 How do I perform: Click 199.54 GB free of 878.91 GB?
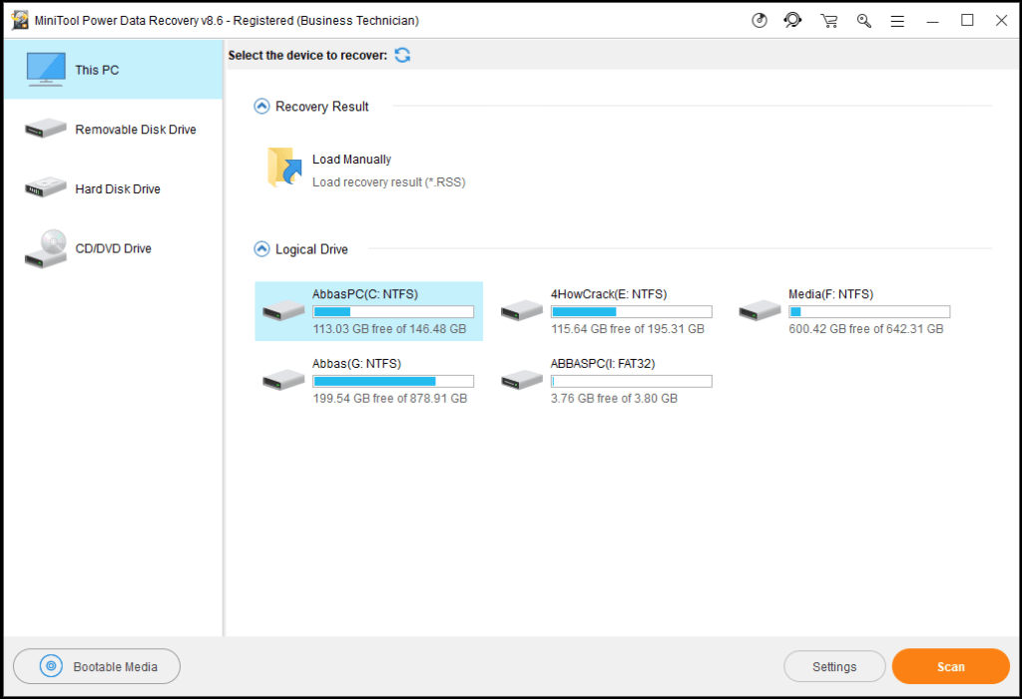[390, 398]
